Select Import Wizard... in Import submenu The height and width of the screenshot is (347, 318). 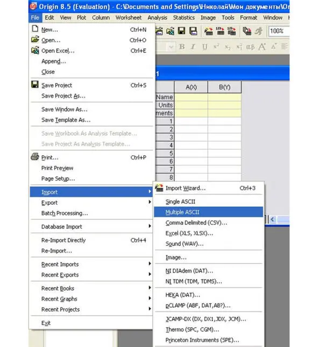208,188
